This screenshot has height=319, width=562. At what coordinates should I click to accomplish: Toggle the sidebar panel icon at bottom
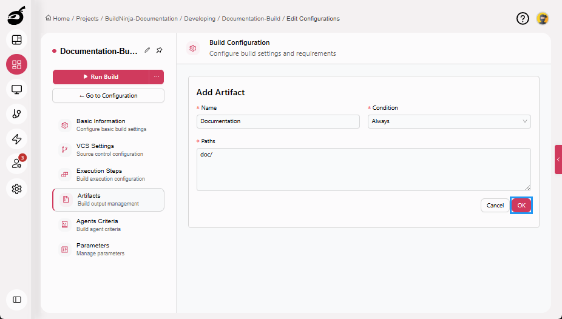(x=17, y=300)
